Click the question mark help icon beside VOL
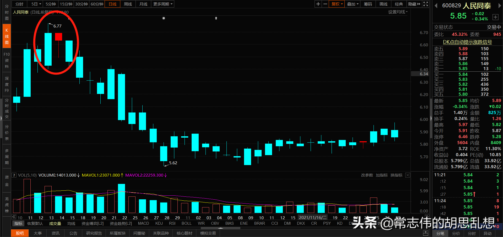Viewport: 503px width, 237px height. point(14,175)
